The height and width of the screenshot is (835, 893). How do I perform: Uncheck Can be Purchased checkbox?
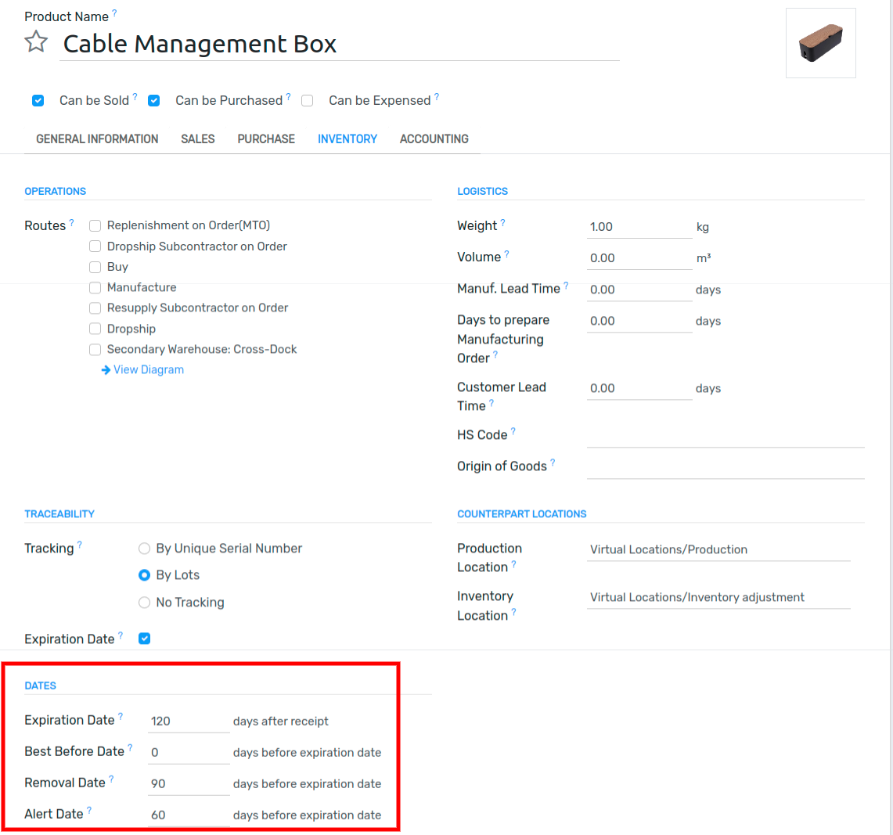click(x=153, y=101)
